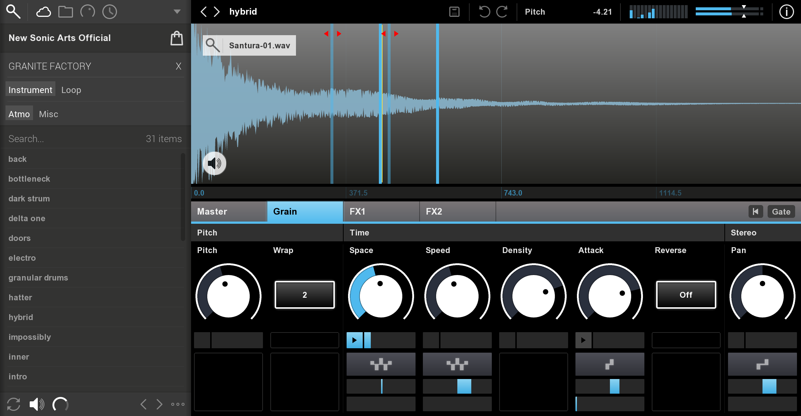Select next preset arrow beside hybrid
This screenshot has width=801, height=416.
[217, 12]
